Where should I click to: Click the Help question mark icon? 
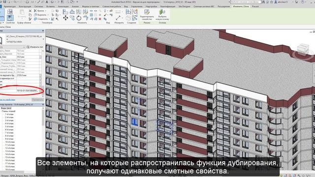pyautogui.click(x=303, y=2)
